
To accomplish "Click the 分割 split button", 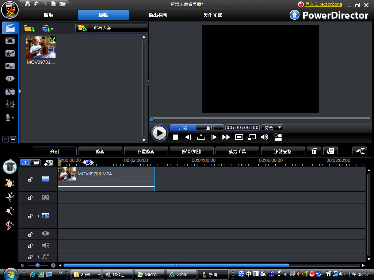I will coord(55,151).
